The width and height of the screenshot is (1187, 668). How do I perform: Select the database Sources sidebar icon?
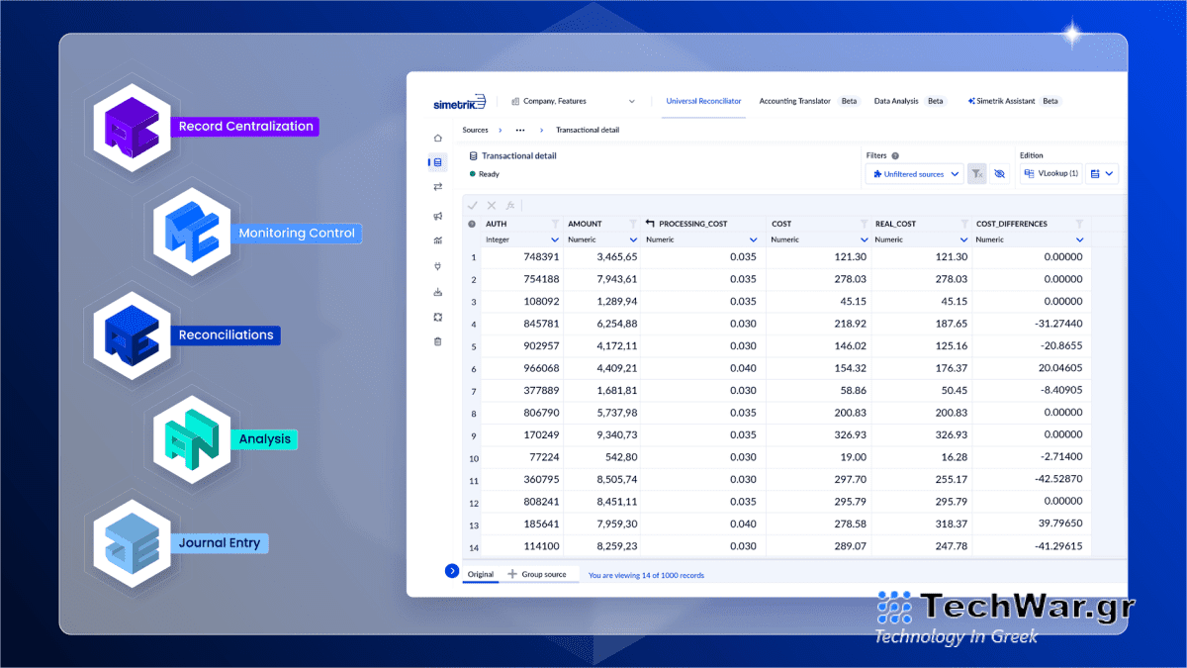tap(438, 162)
